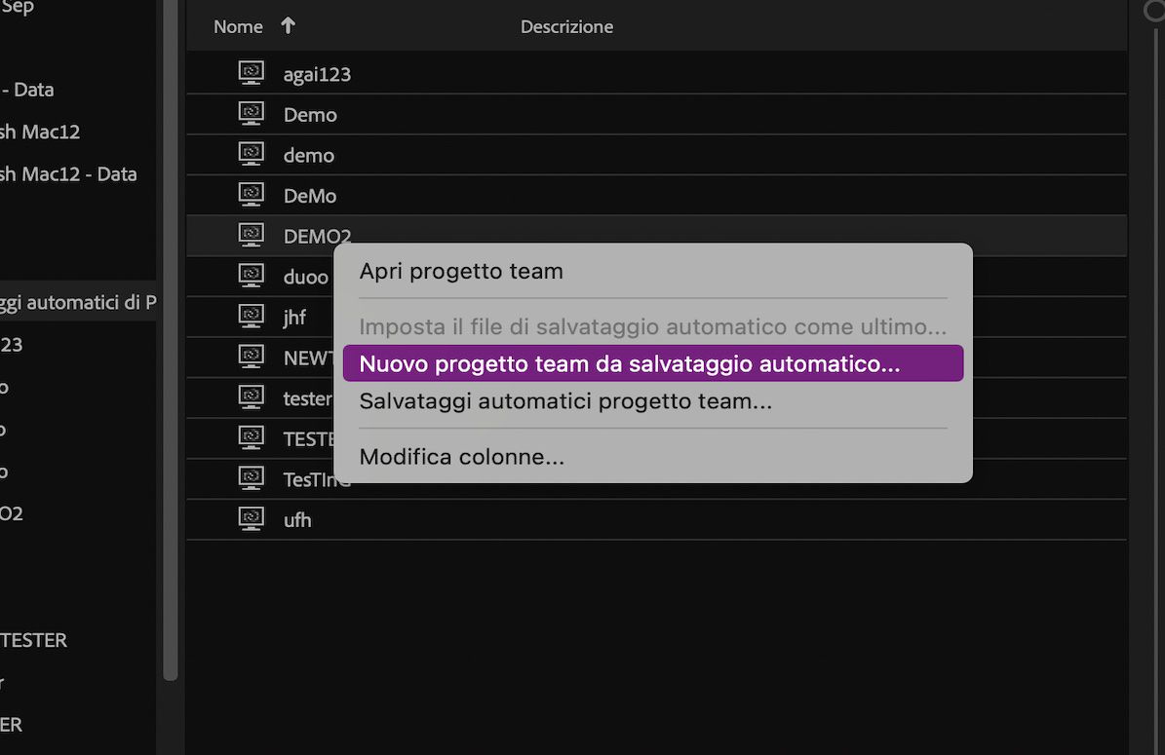Choose Apri progetto team from the menu
This screenshot has height=755, width=1165.
(461, 271)
